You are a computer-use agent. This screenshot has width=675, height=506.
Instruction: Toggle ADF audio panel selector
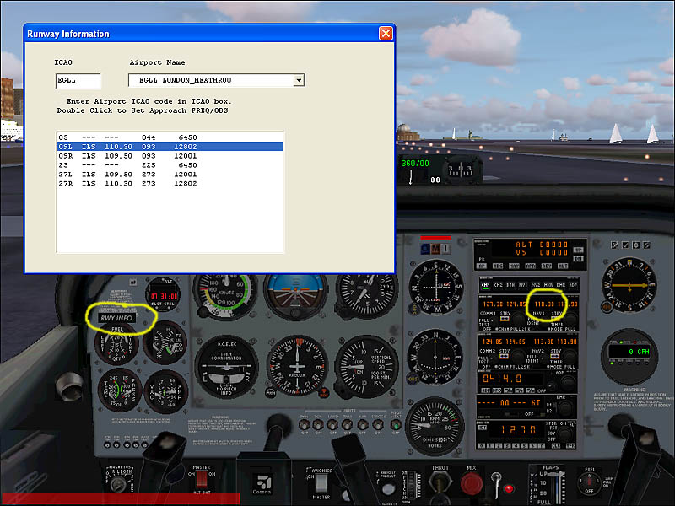point(573,285)
